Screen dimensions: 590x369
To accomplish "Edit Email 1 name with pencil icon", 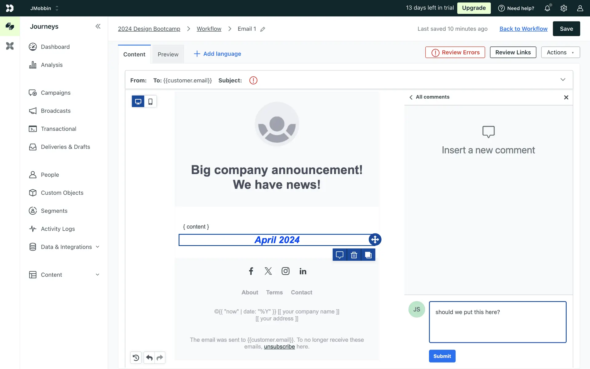I will point(263,29).
